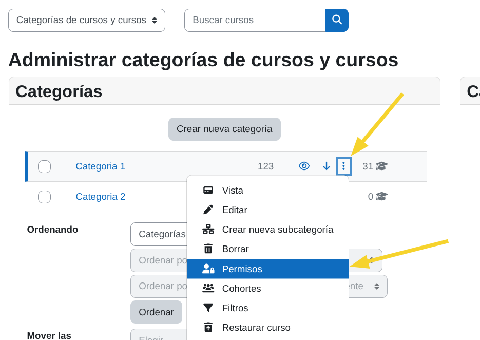Select Permisos from the context menu
Viewport: 480px width, 340px height.
click(x=241, y=269)
